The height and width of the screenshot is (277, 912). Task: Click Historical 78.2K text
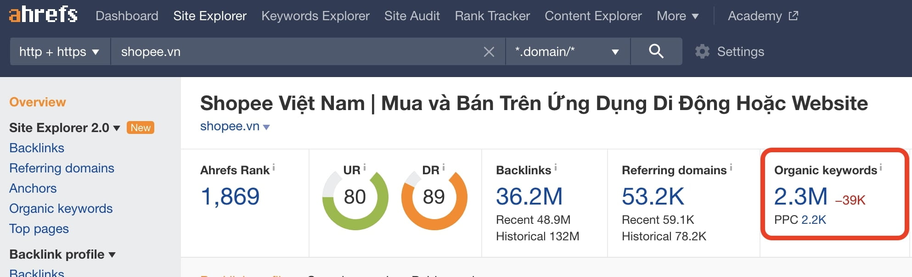[664, 236]
